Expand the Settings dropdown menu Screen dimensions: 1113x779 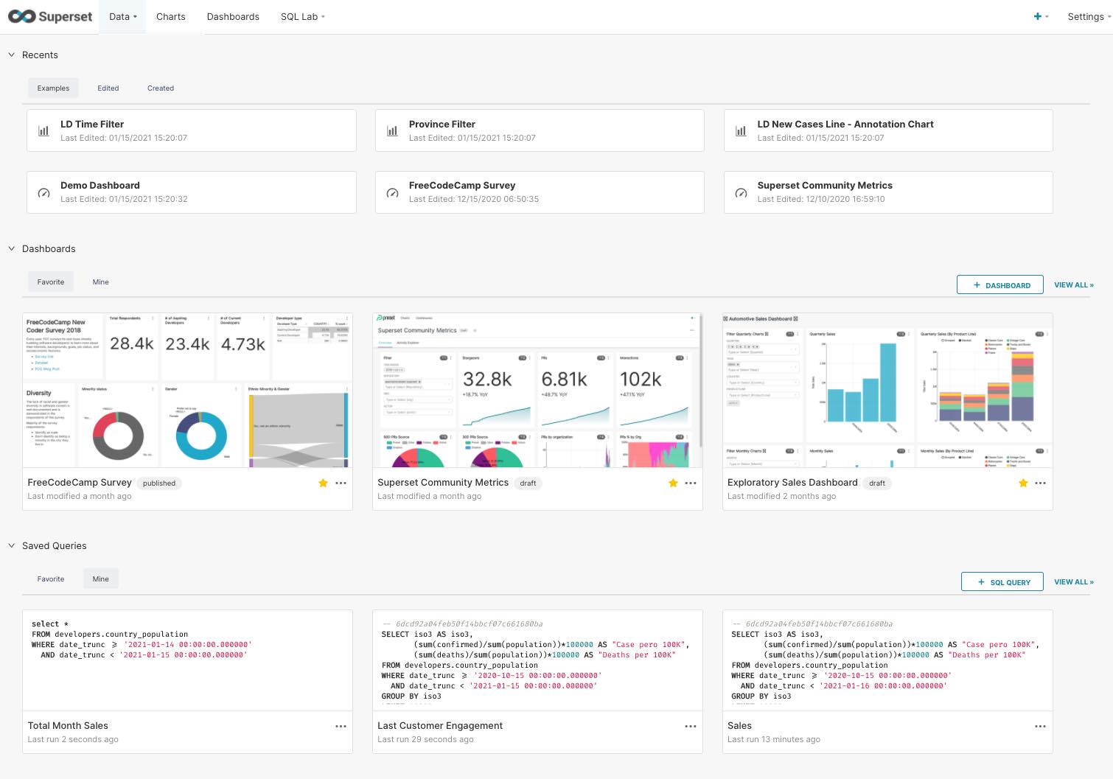tap(1089, 17)
